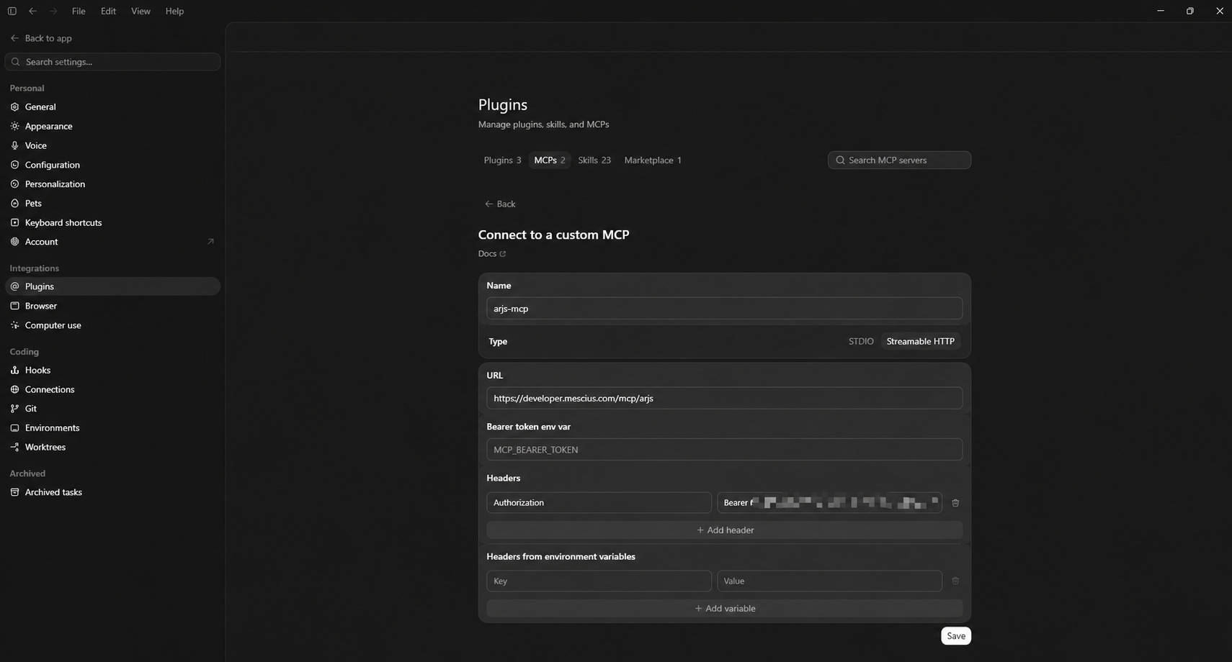Focus the Bearer token env var field
The width and height of the screenshot is (1232, 662).
(x=725, y=450)
